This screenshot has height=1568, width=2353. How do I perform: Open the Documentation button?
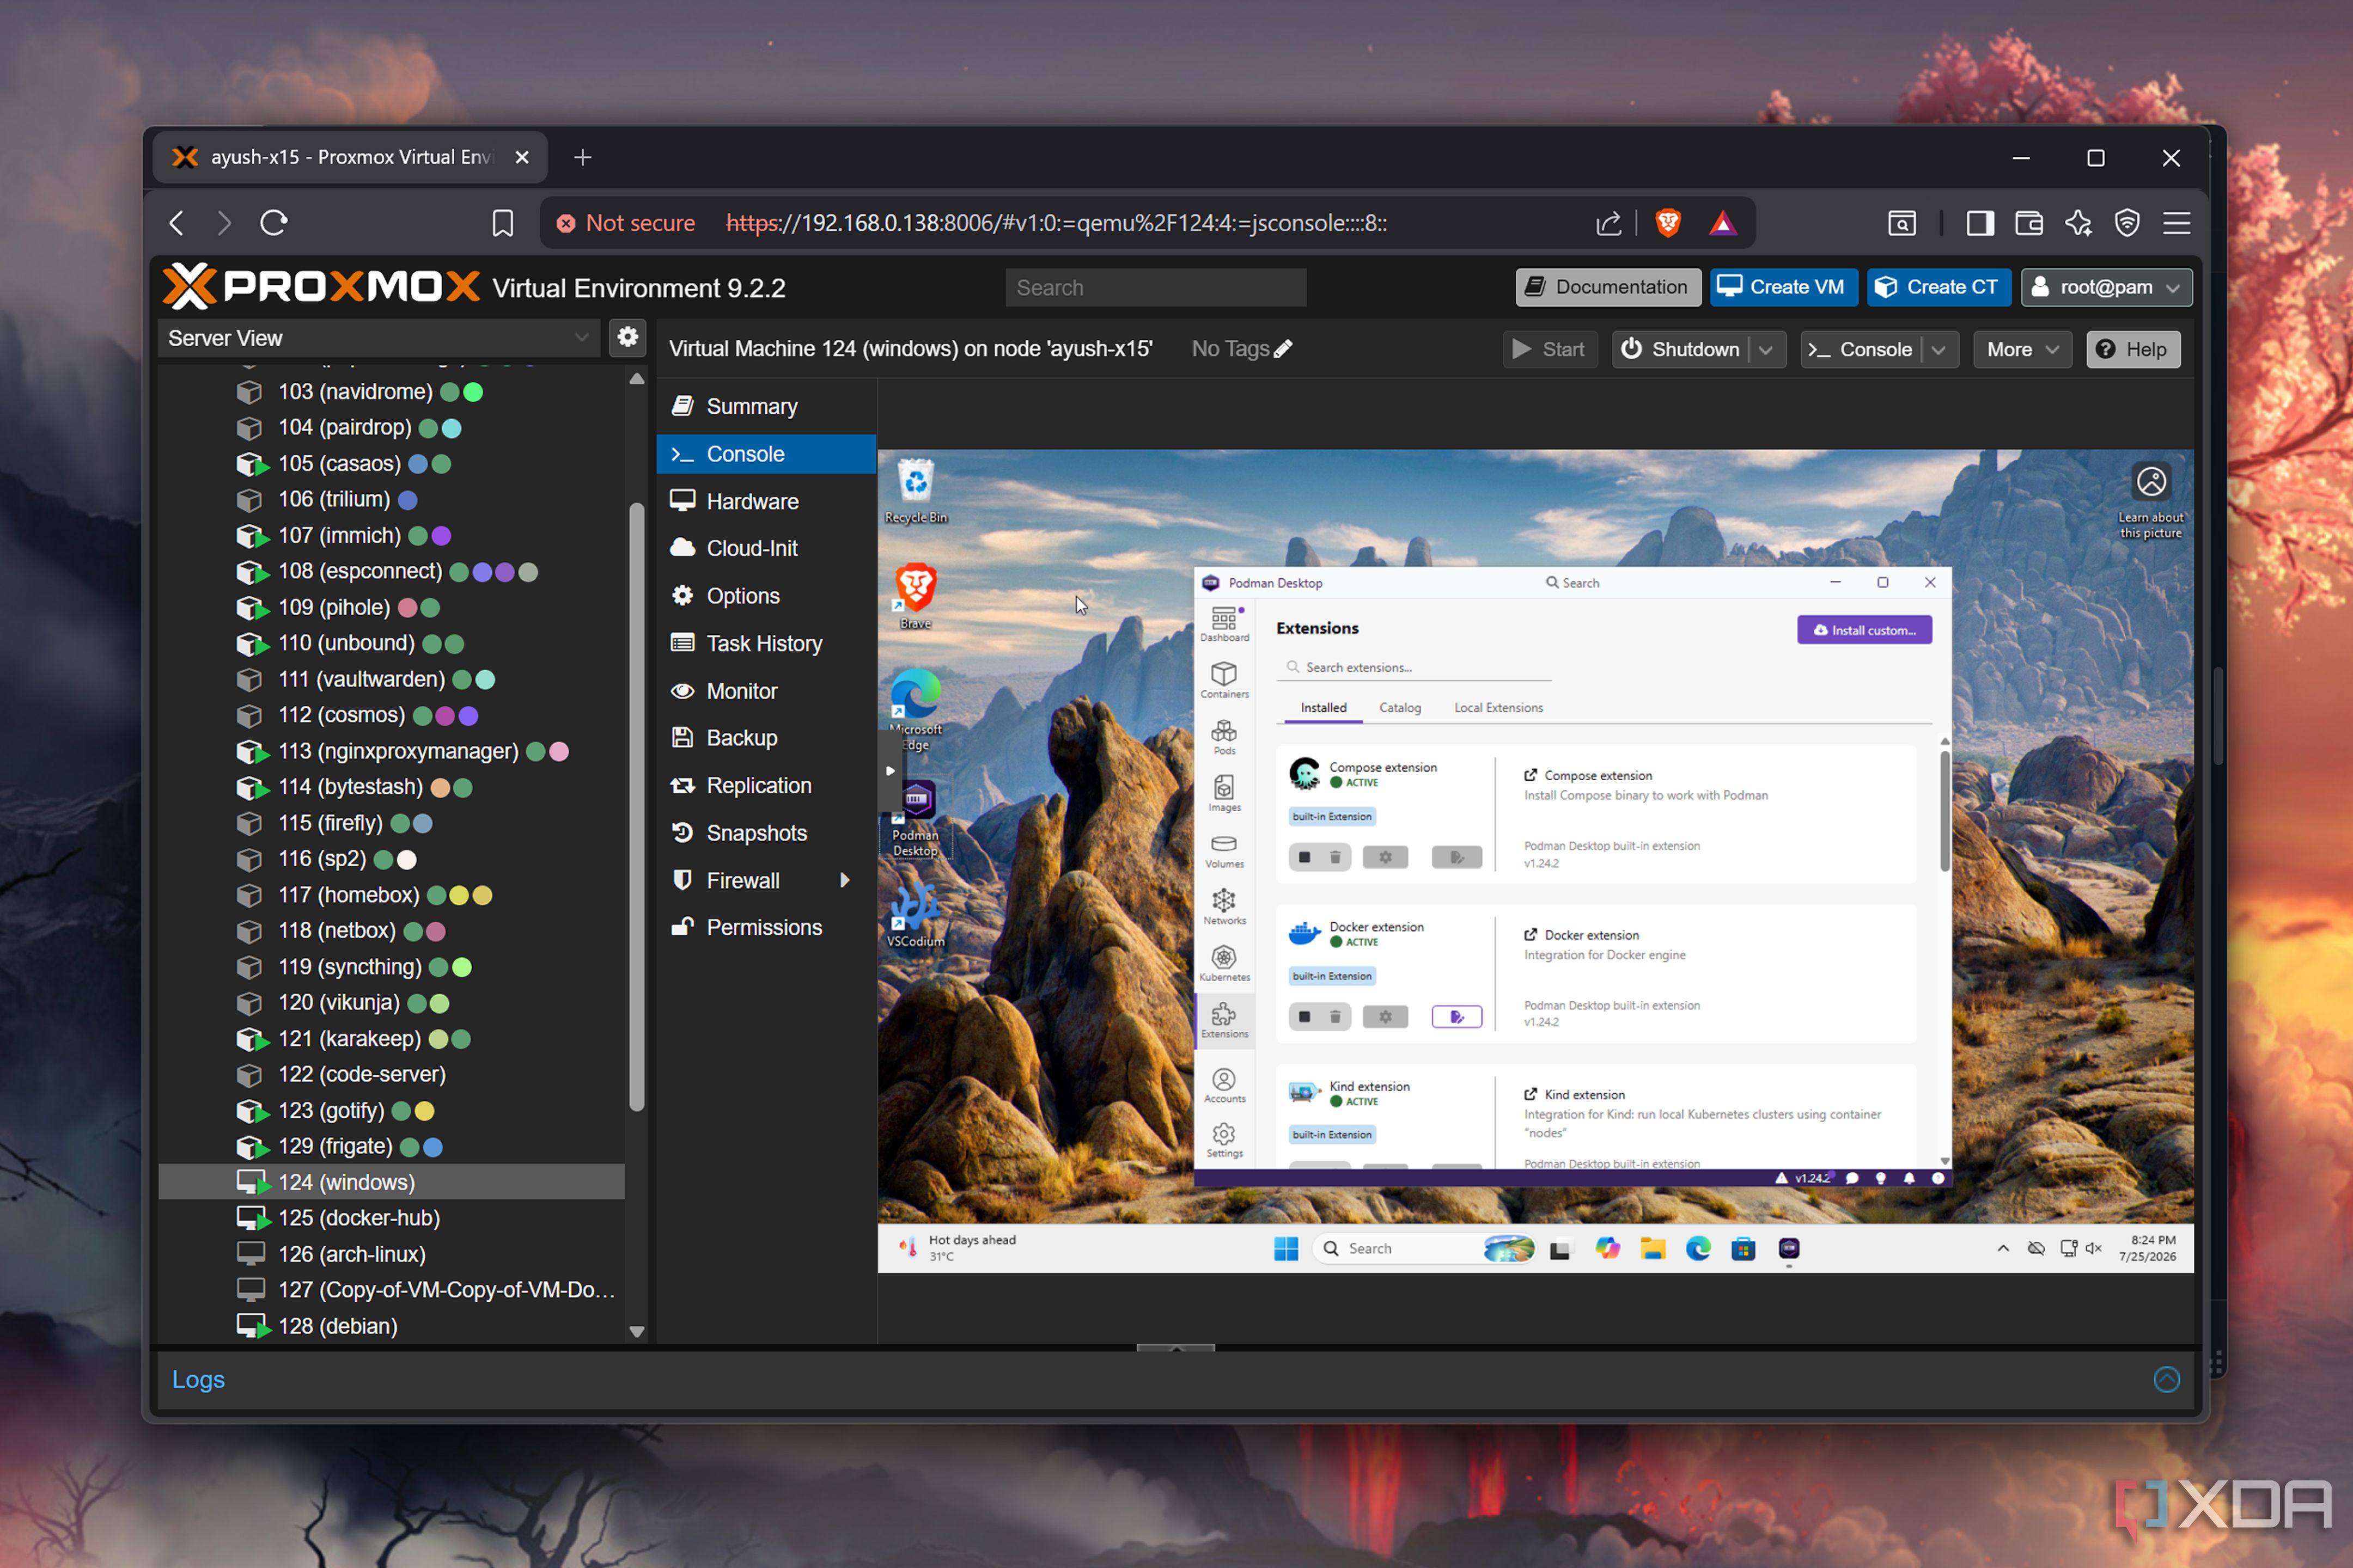click(x=1608, y=287)
